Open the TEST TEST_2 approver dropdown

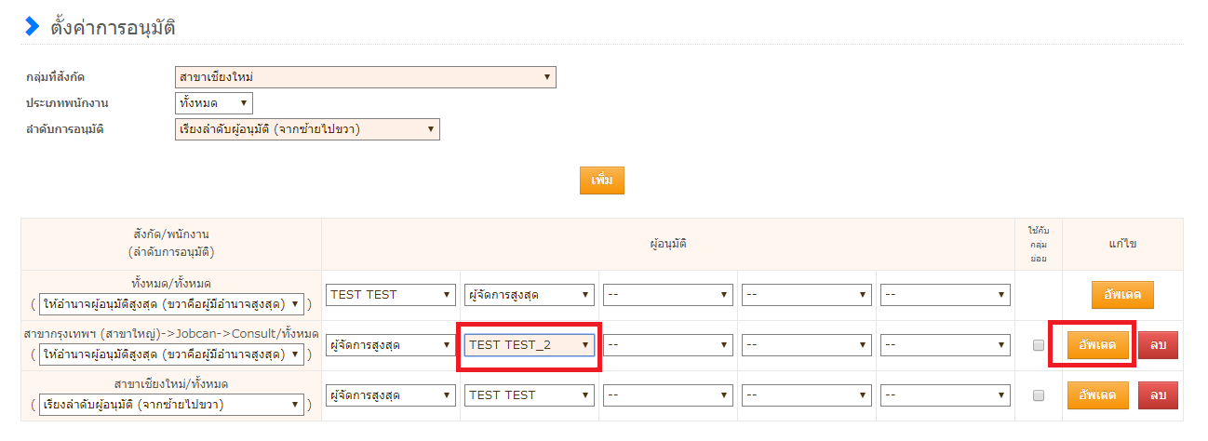[x=530, y=345]
